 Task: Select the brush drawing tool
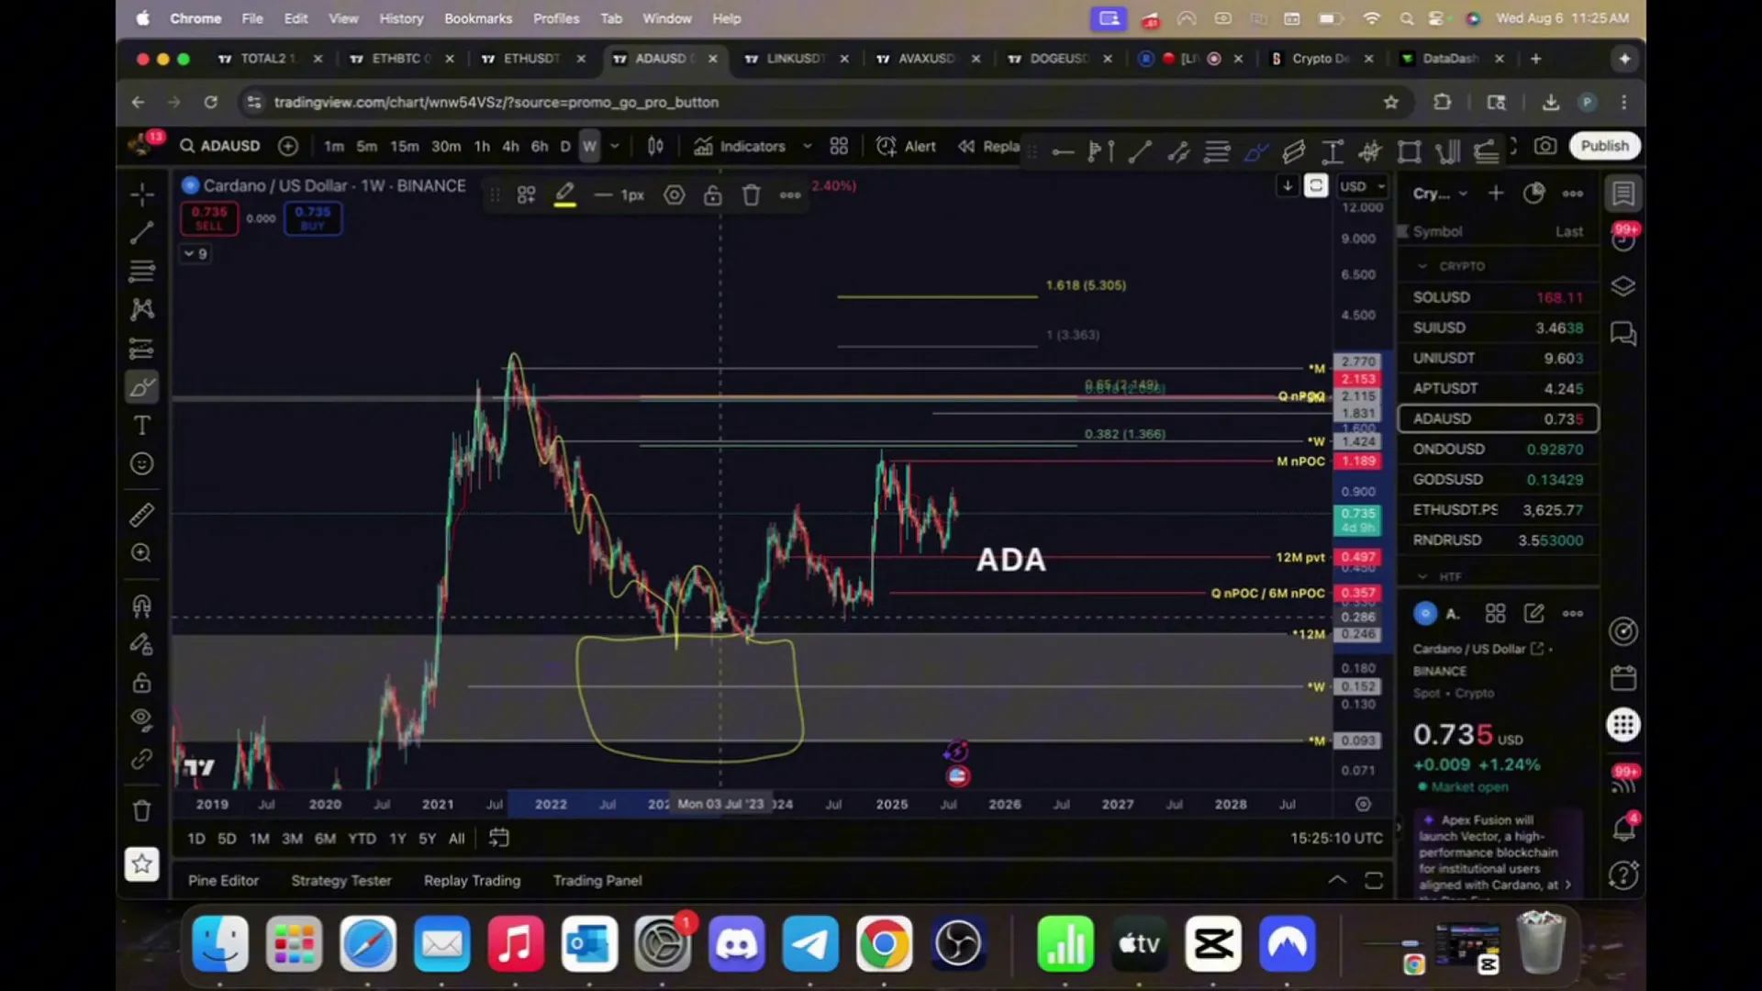[141, 387]
